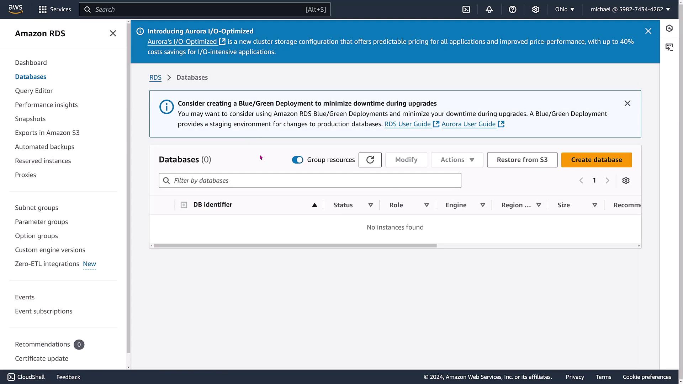
Task: Open Reserved instances
Action: [43, 161]
